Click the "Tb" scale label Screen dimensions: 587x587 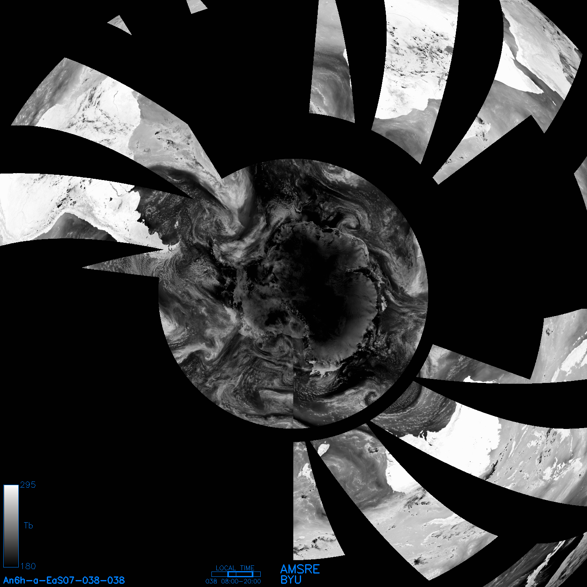(28, 525)
